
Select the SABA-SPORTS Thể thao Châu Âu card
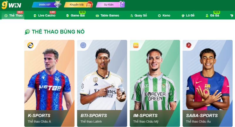(x=208, y=83)
